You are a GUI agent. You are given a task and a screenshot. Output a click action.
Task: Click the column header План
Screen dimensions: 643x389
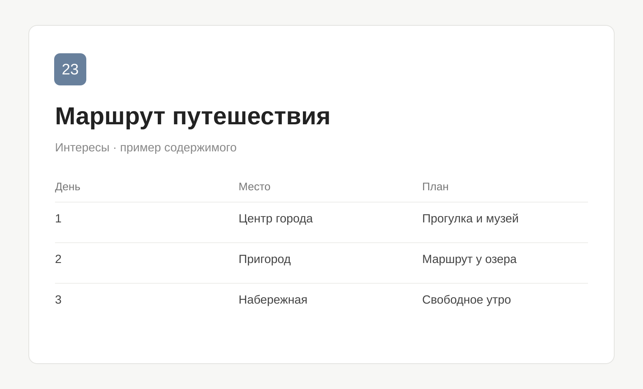[x=435, y=186]
